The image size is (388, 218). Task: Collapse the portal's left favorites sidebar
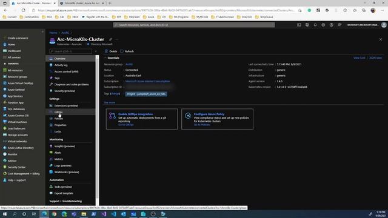click(42, 32)
